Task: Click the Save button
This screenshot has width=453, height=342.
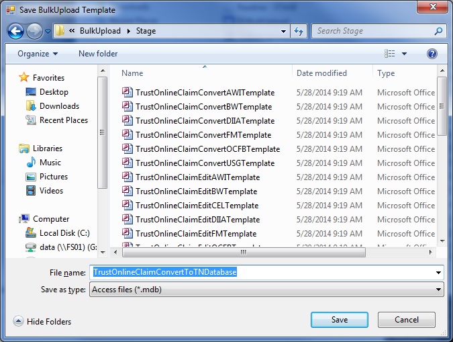Action: click(340, 320)
